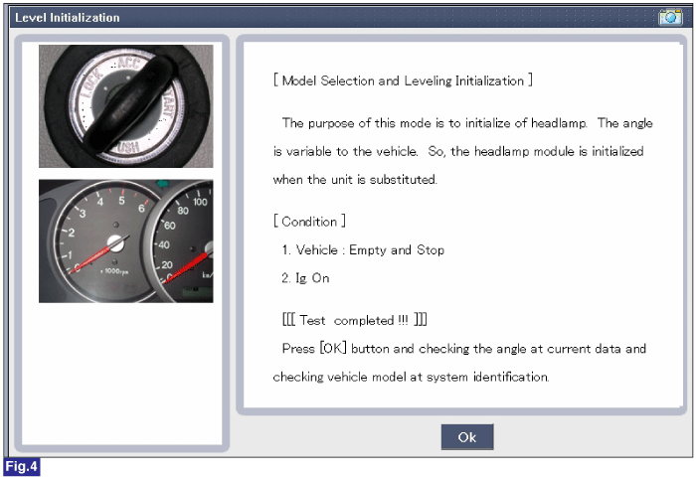696x478 pixels.
Task: Click the '2. Ig On' condition line
Action: pyautogui.click(x=305, y=278)
